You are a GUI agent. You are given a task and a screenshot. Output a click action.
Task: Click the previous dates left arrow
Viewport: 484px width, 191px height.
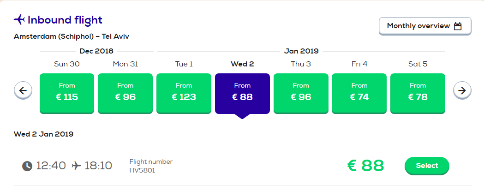[x=23, y=90]
